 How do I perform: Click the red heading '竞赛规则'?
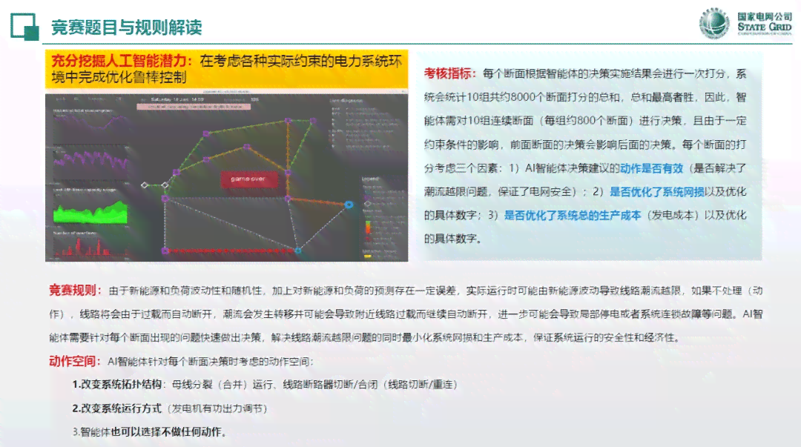click(72, 290)
